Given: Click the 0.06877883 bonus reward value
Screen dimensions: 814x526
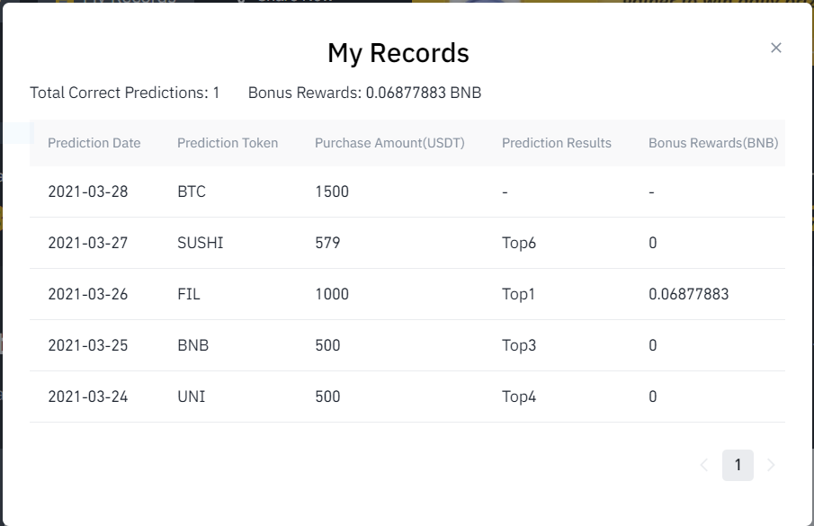Looking at the screenshot, I should pyautogui.click(x=688, y=294).
